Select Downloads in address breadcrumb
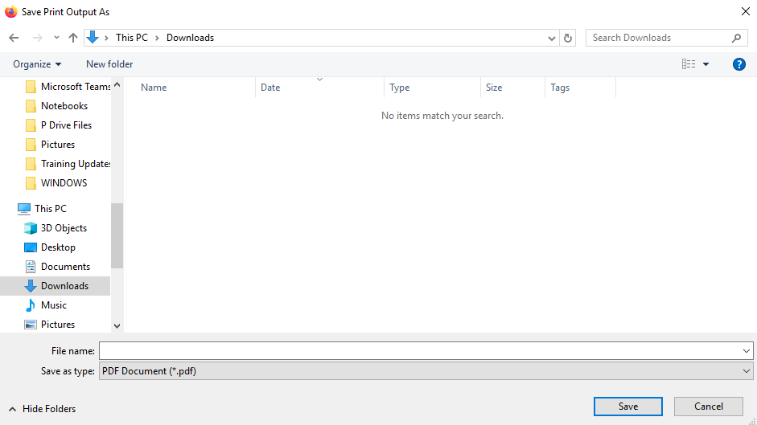The width and height of the screenshot is (757, 425). [x=190, y=38]
